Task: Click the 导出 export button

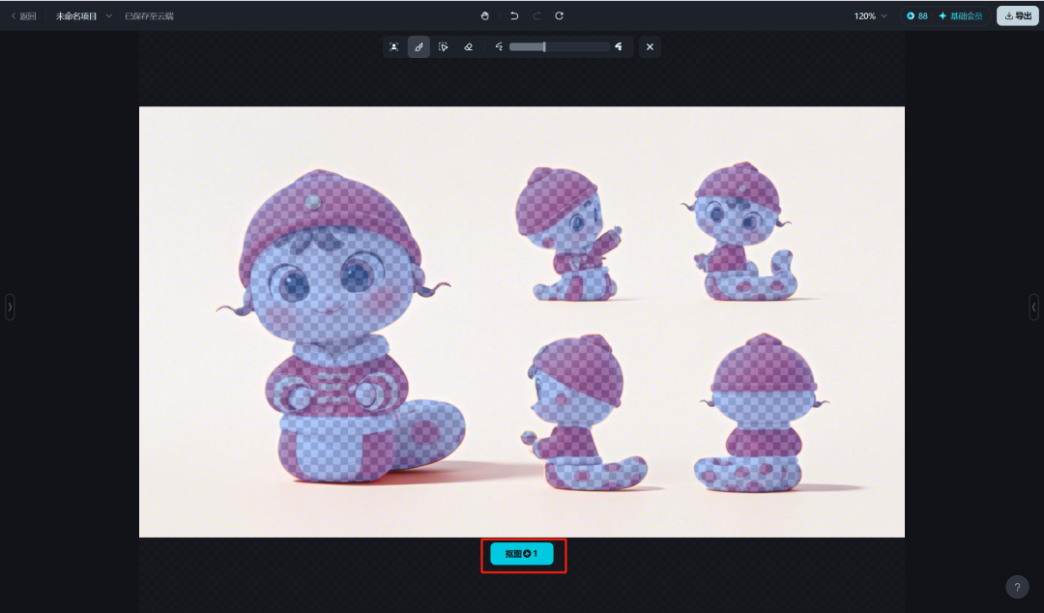Action: (x=1017, y=15)
